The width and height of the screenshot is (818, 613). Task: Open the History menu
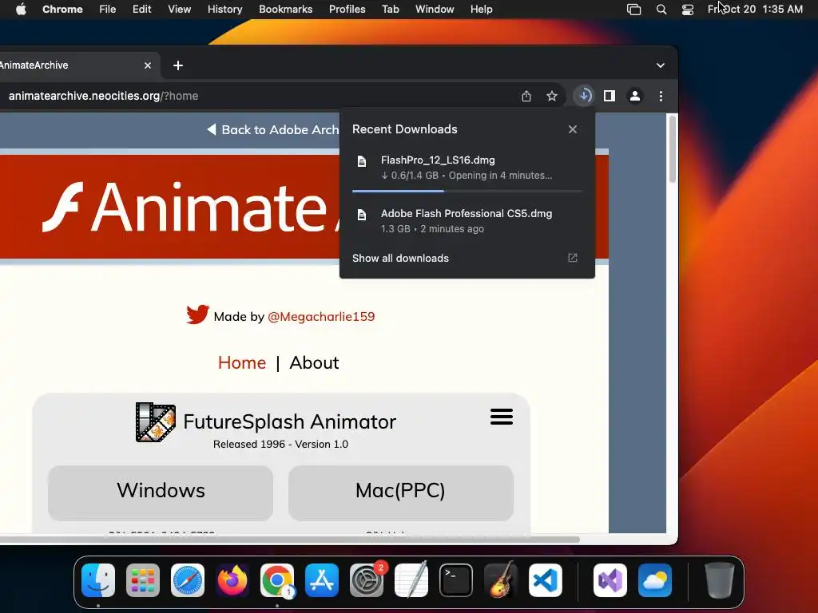pyautogui.click(x=224, y=9)
